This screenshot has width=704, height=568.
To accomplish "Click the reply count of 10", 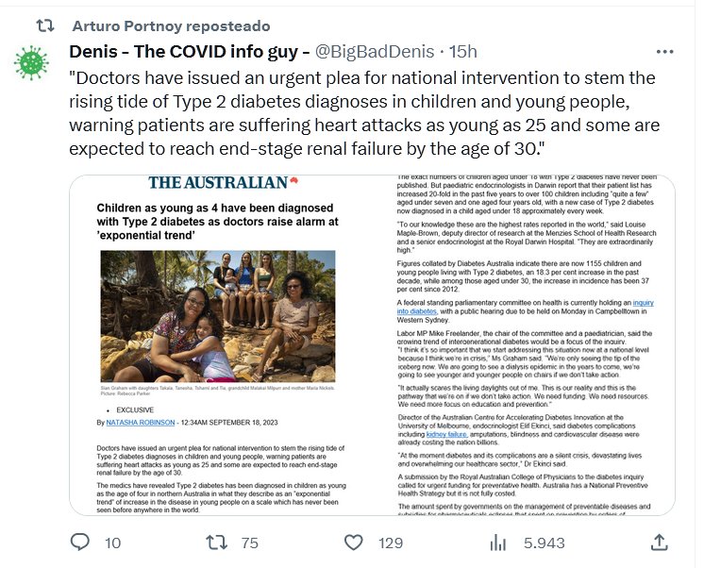I will (112, 543).
